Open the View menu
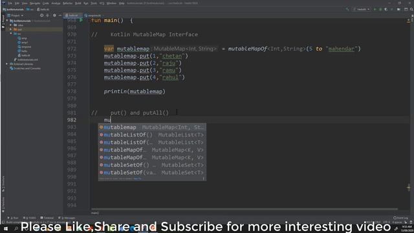The image size is (414, 233). [25, 3]
